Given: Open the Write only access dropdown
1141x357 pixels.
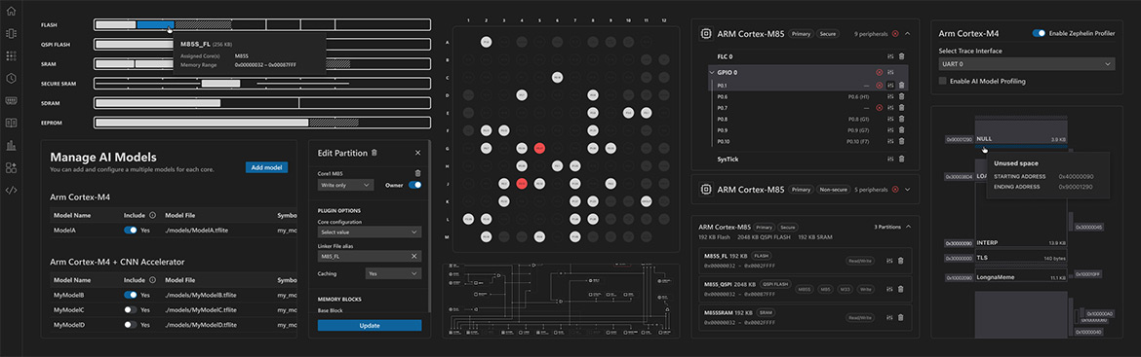Looking at the screenshot, I should coord(345,185).
